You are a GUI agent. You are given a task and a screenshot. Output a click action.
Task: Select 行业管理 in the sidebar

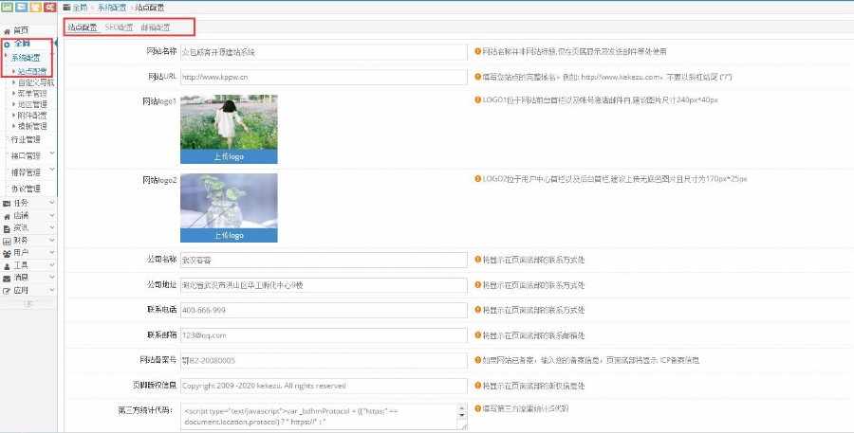pyautogui.click(x=26, y=140)
